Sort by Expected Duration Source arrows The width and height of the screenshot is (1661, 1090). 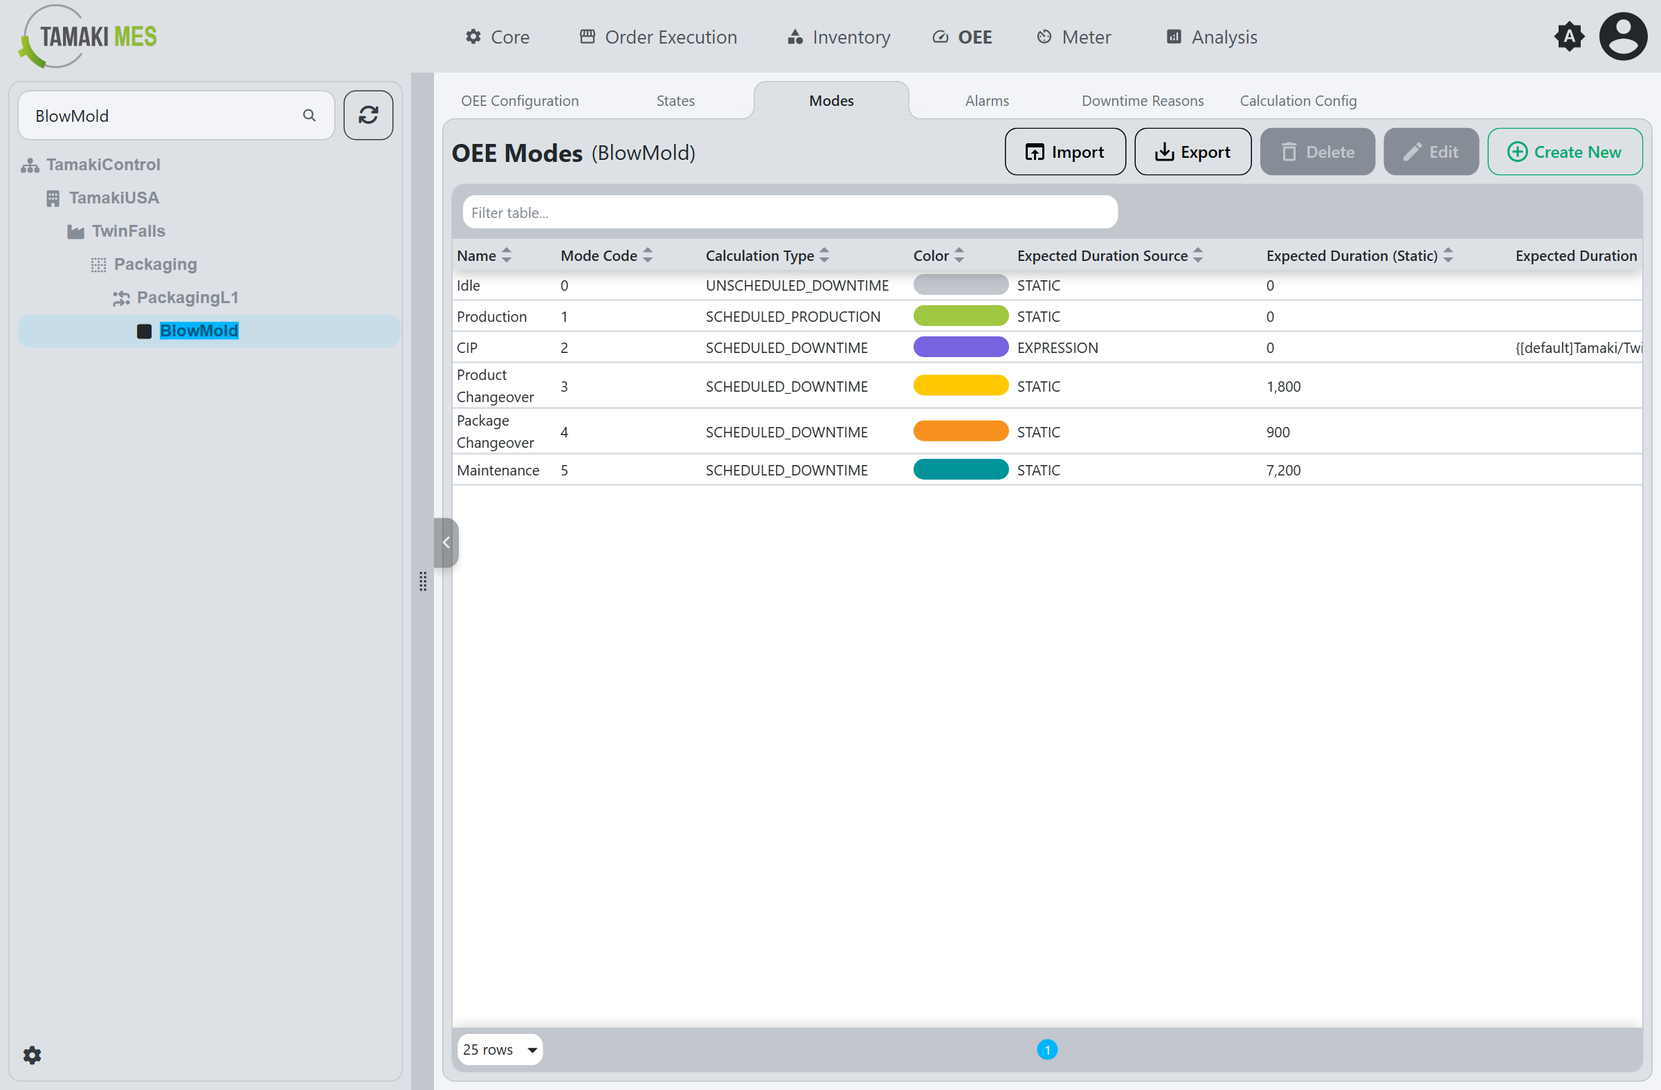click(1198, 255)
